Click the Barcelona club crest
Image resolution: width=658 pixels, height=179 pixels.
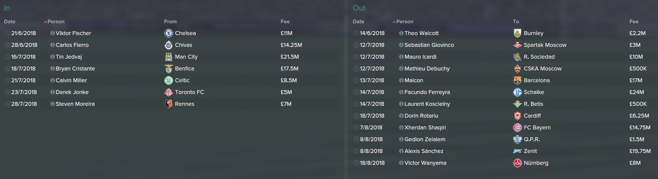click(517, 80)
